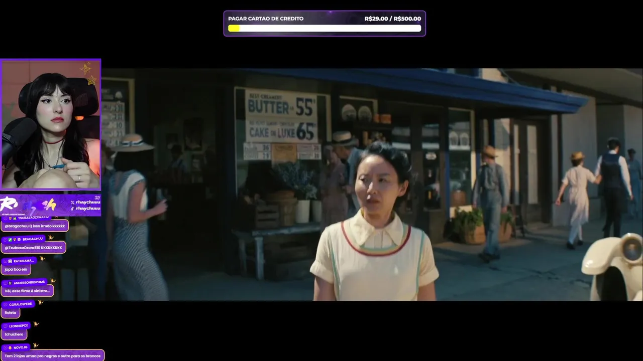Click the cat emote beside BRAGACHUU

pos(51,238)
